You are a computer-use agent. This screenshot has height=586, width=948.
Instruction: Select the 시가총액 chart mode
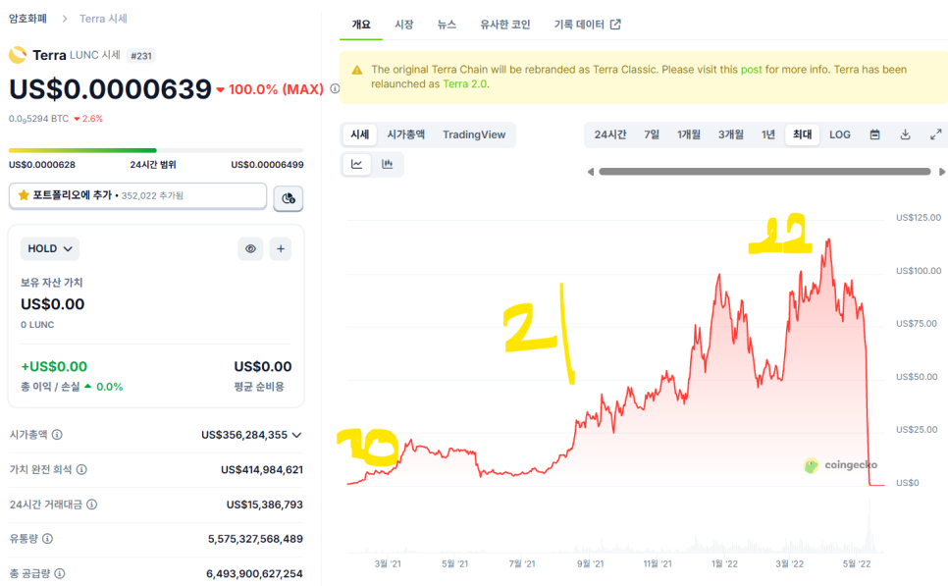click(x=405, y=134)
